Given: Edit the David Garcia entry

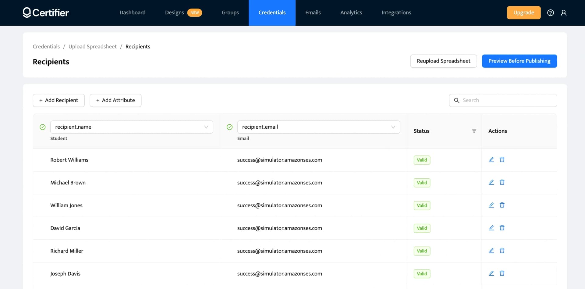Looking at the screenshot, I should coord(491,228).
